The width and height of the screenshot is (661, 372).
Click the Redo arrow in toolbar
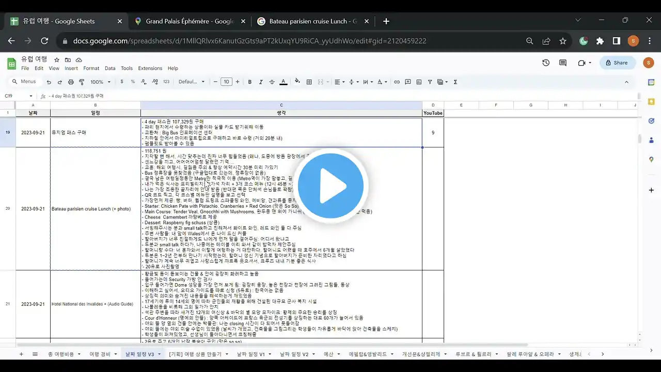pos(59,82)
